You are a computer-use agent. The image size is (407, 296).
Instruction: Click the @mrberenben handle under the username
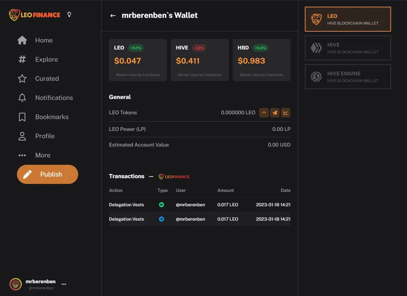(x=41, y=288)
